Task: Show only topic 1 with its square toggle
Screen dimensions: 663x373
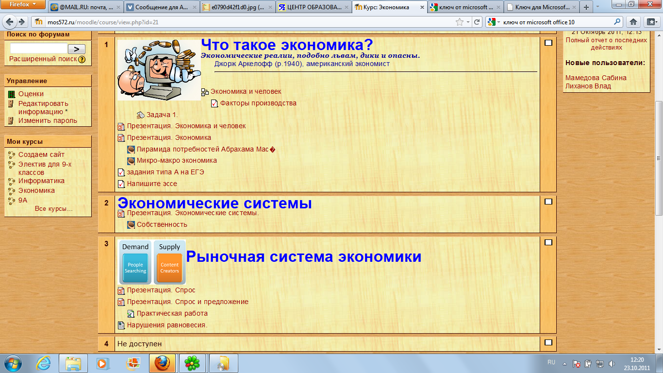Action: (548, 43)
